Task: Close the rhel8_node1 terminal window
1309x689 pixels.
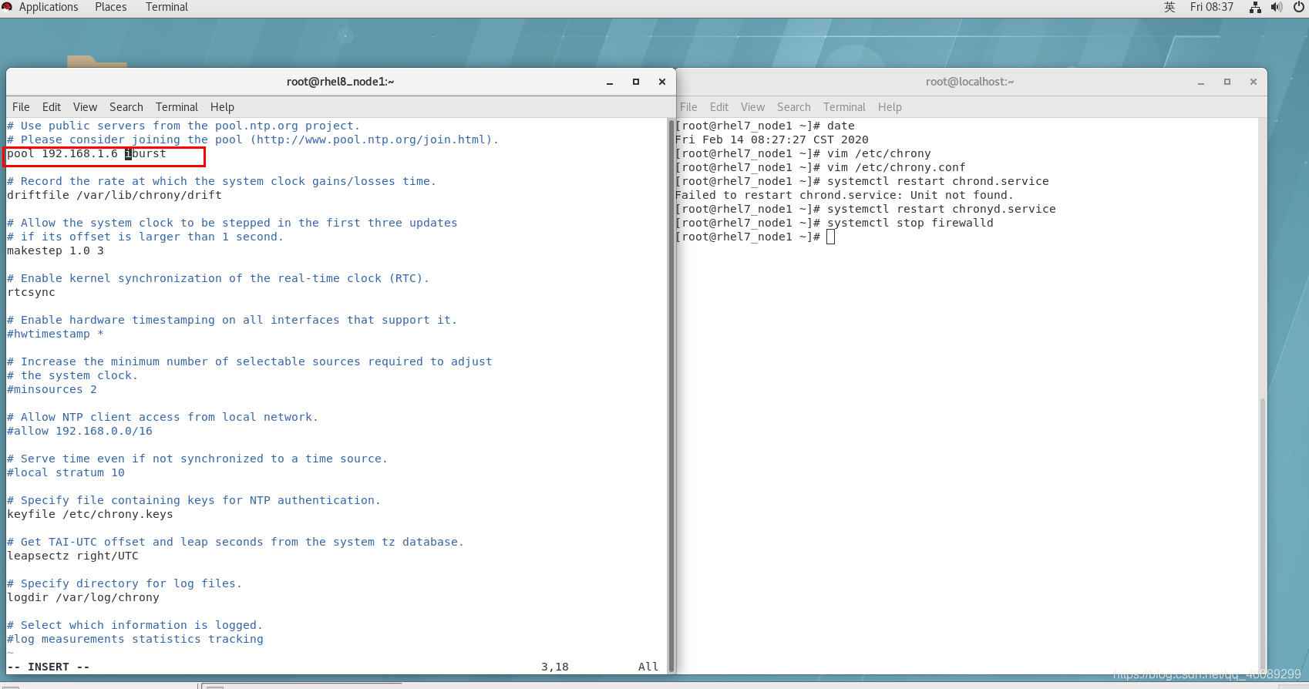Action: click(662, 82)
